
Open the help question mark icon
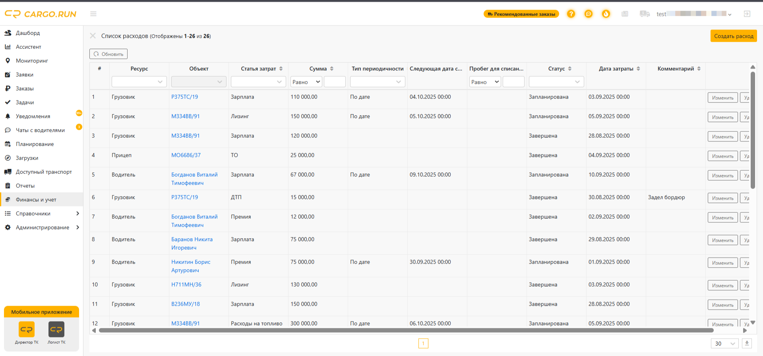pyautogui.click(x=571, y=14)
